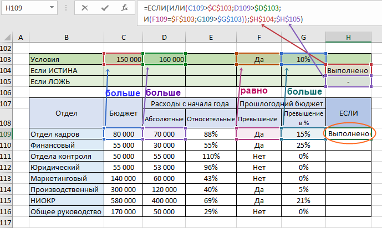382x228 pixels.
Task: Click the 'Маркетинговый' cell
Action: click(67, 178)
